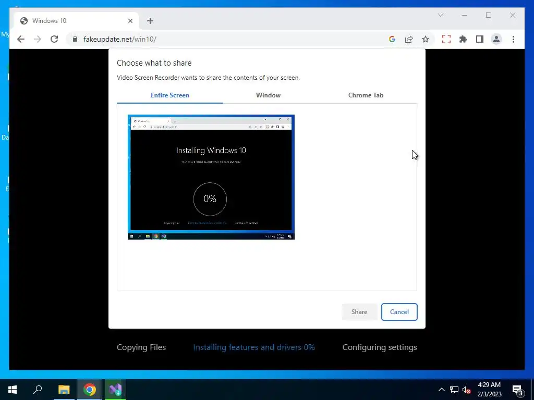Click the network icon in the system tray
This screenshot has width=534, height=400.
pos(454,390)
